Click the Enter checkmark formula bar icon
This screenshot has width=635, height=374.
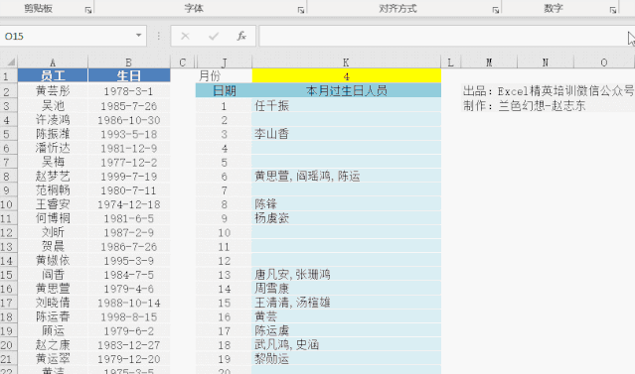pos(214,37)
